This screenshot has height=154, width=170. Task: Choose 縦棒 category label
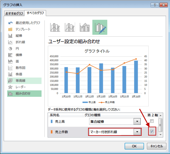coord(19,36)
